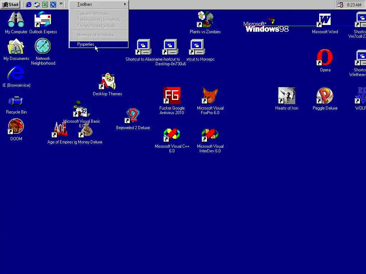Launch the DOOM shortcut
The height and width of the screenshot is (274, 366).
click(x=16, y=130)
